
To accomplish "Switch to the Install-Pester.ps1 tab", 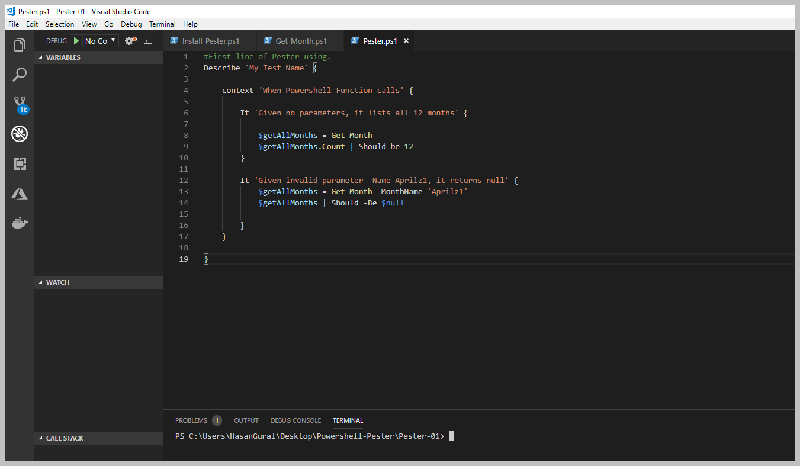I will (x=211, y=41).
